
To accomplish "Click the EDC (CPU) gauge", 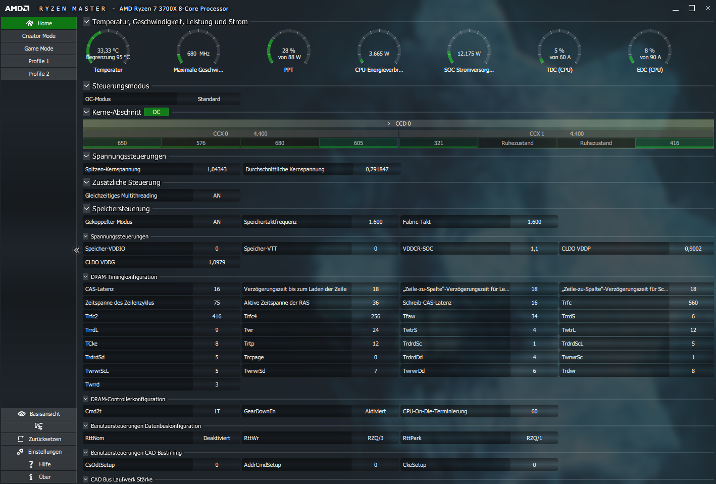I will (650, 51).
